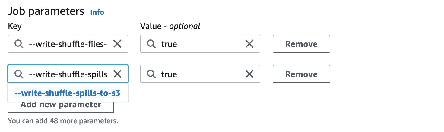Image resolution: width=444 pixels, height=132 pixels.
Task: Click the Job parameters heading
Action: [x=46, y=11]
